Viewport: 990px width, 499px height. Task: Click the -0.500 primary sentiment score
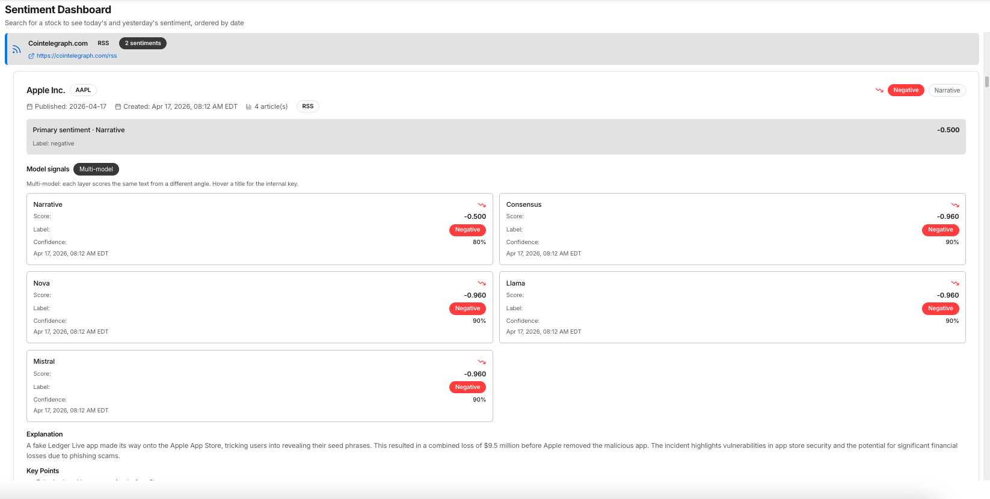948,130
